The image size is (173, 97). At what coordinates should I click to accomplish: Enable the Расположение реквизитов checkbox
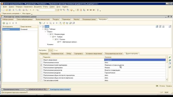41,70
